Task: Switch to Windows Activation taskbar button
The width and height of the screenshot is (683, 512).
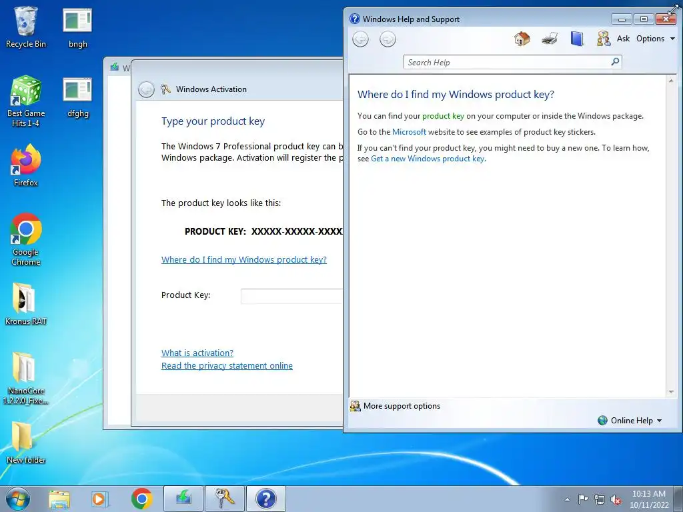Action: pos(225,499)
